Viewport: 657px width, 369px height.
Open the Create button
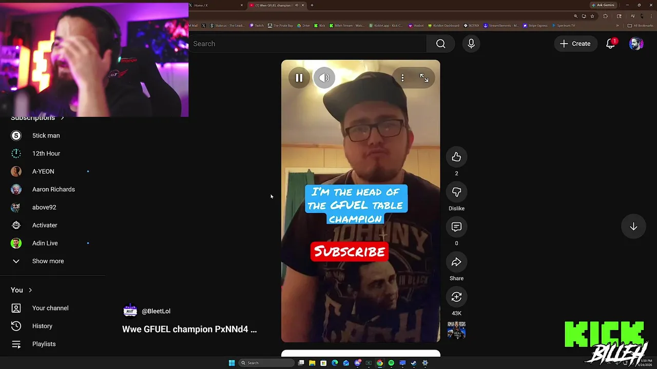click(x=575, y=44)
